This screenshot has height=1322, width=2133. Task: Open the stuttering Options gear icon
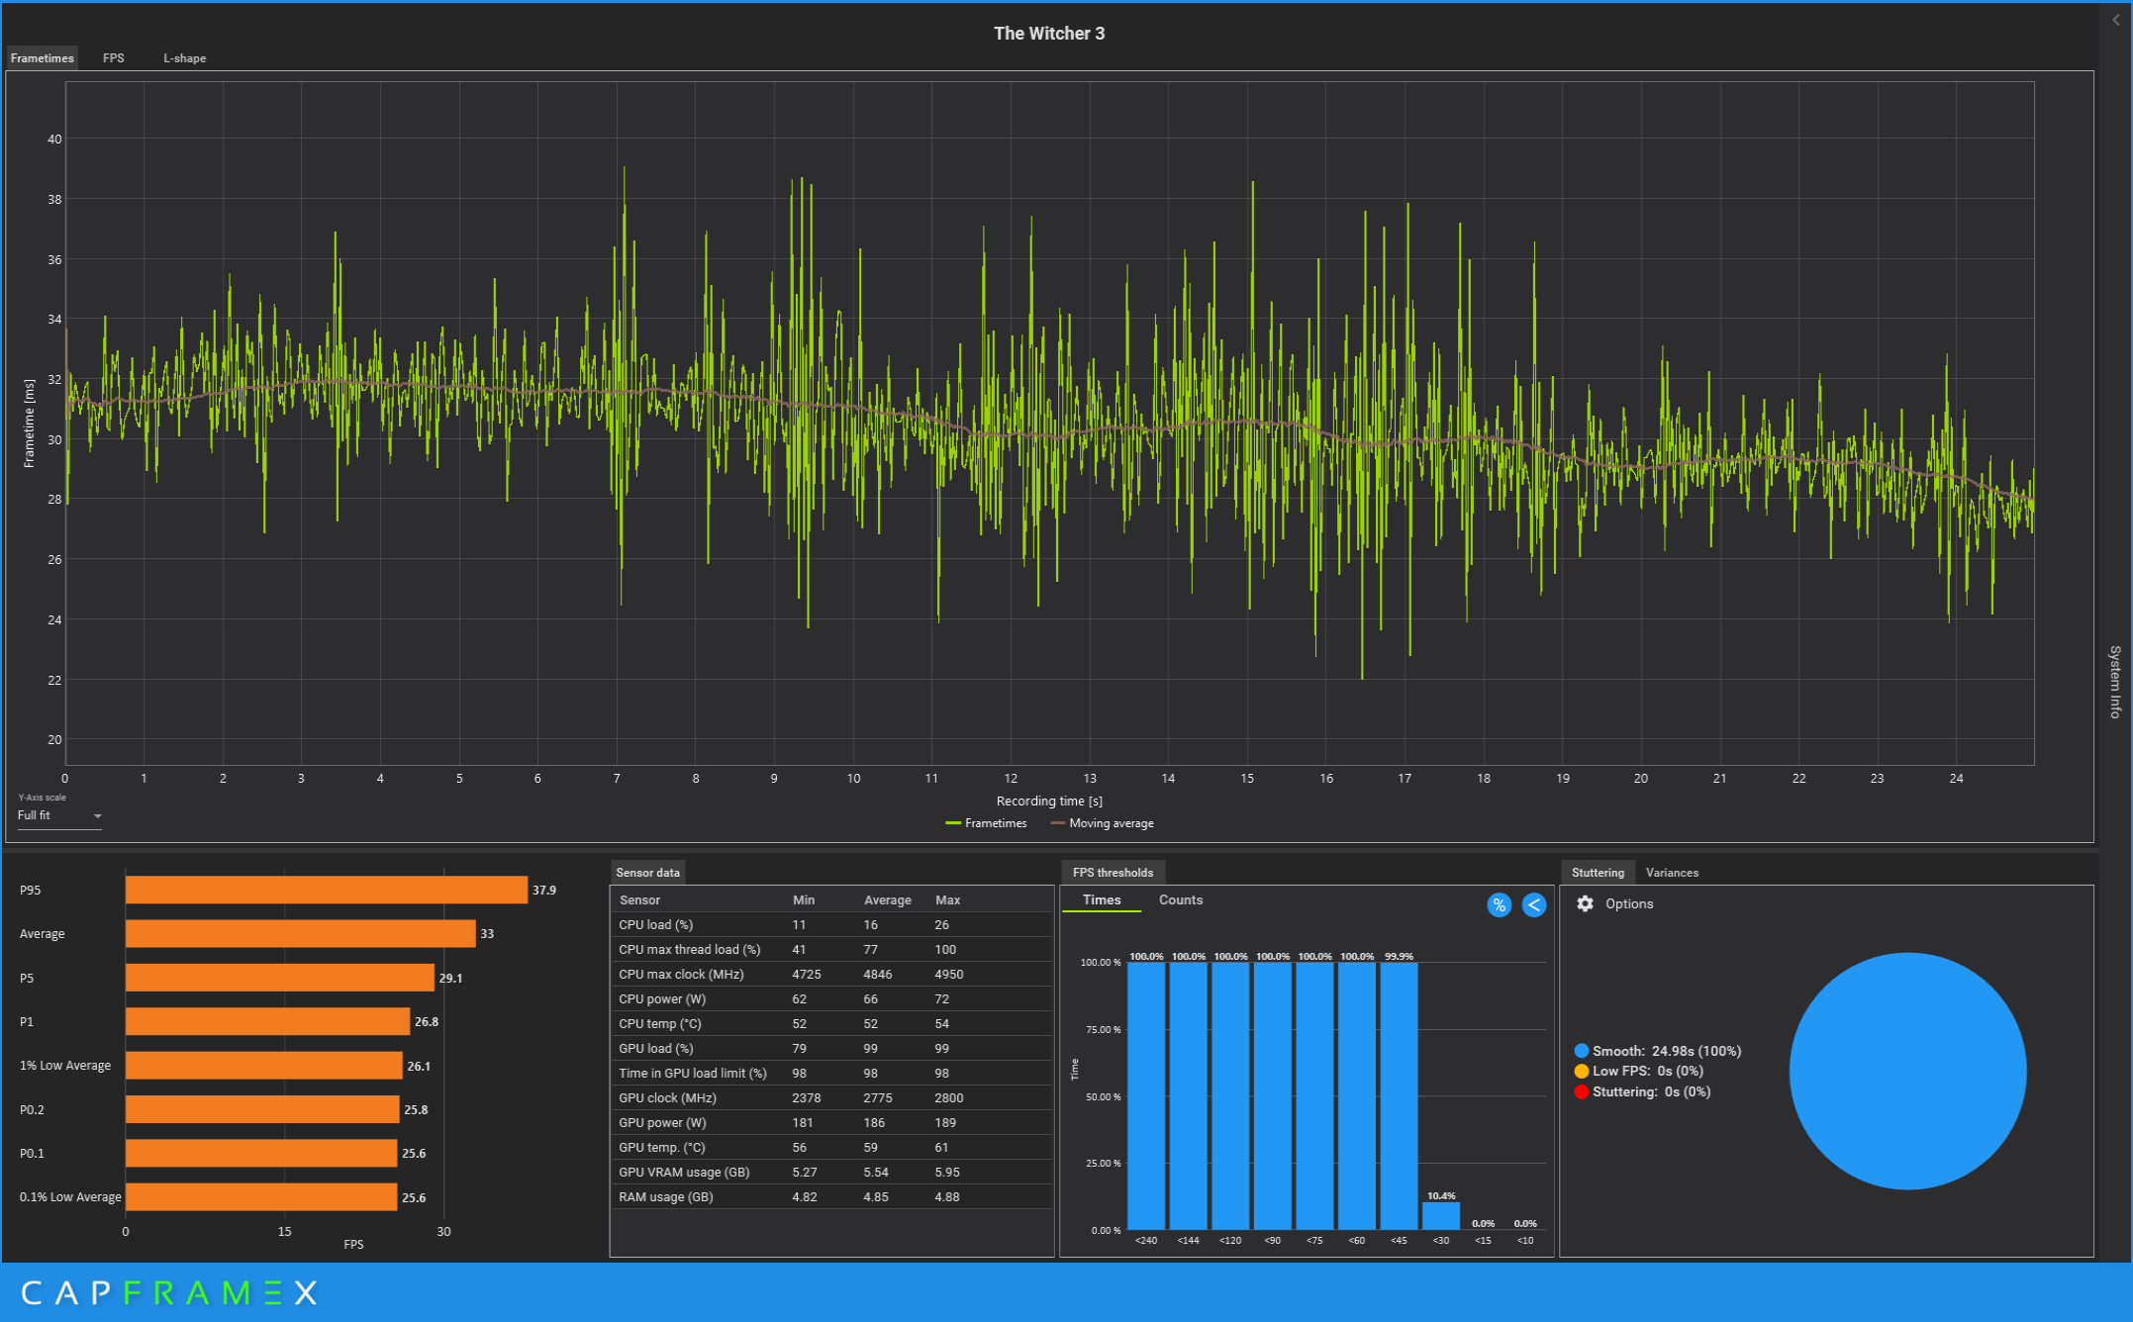click(x=1585, y=903)
